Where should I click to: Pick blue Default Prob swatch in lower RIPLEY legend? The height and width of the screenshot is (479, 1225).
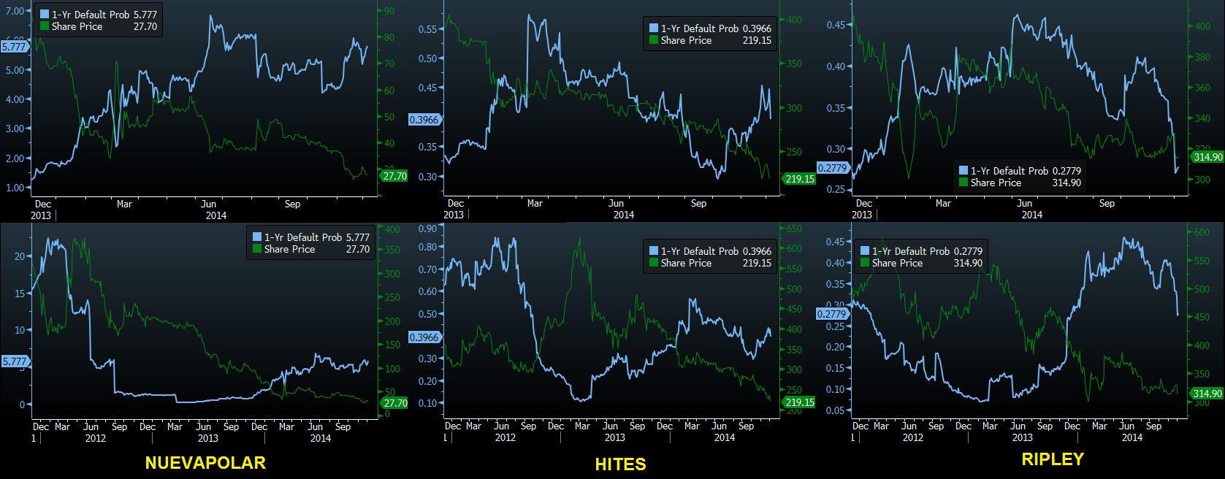coord(865,251)
